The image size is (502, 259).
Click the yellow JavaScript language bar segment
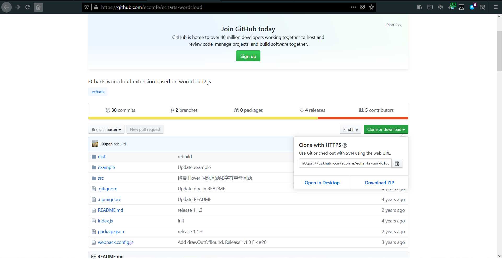[203, 118]
